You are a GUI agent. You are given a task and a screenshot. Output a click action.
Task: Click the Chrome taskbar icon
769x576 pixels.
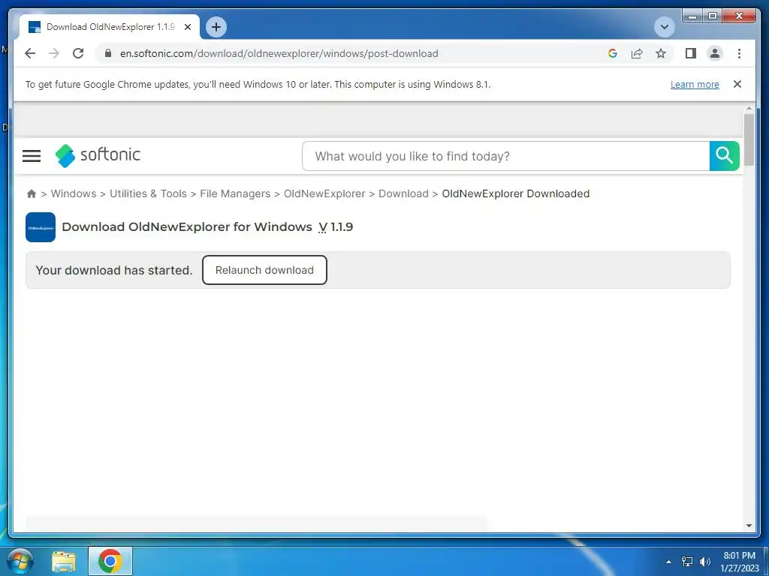click(x=110, y=561)
